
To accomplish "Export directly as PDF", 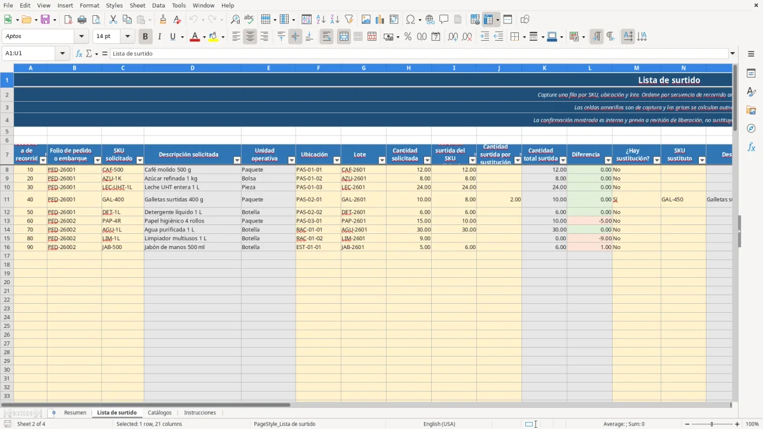I will [x=68, y=20].
